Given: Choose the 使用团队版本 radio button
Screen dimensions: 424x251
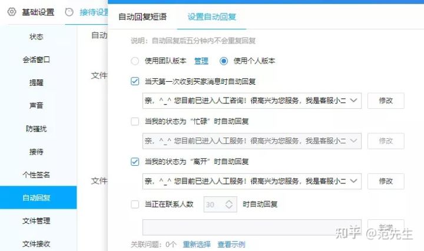Looking at the screenshot, I should click(x=135, y=61).
